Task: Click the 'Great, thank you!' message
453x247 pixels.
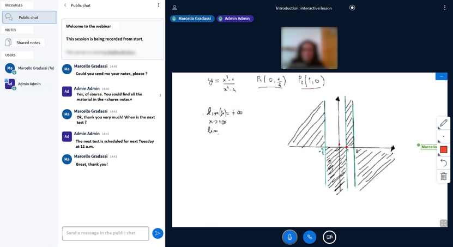Action: pos(92,164)
